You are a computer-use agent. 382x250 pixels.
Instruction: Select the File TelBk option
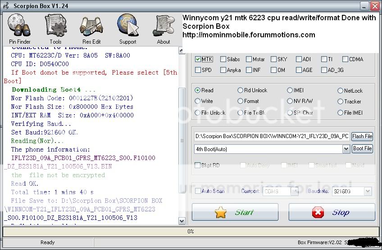click(x=240, y=112)
